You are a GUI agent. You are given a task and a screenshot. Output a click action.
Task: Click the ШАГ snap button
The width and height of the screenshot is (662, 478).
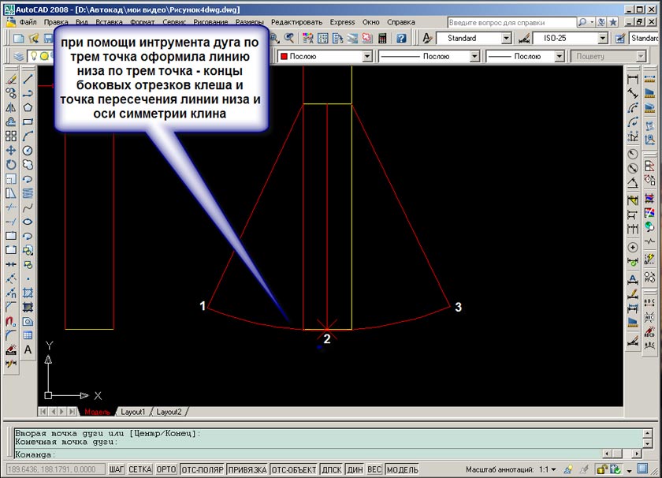pos(117,469)
